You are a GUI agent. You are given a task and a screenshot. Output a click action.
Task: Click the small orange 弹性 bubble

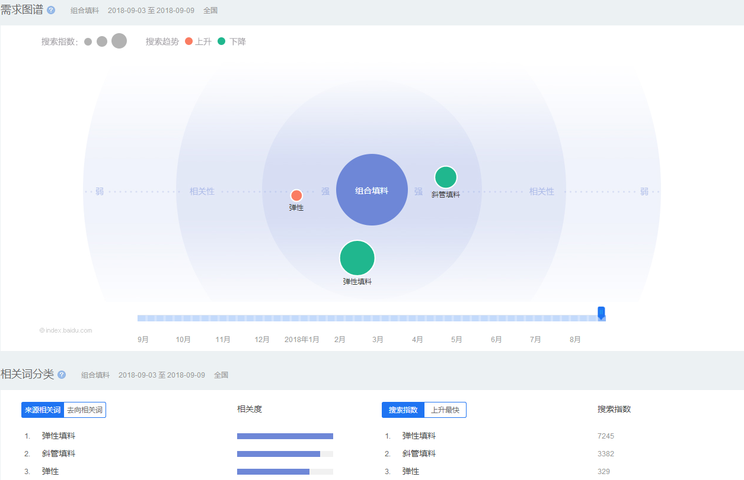[x=296, y=195]
